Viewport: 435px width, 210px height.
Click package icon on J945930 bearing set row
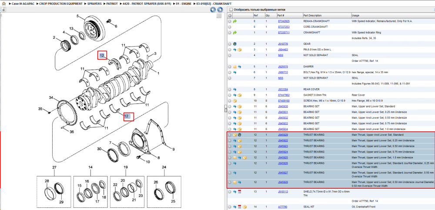[x=240, y=107]
